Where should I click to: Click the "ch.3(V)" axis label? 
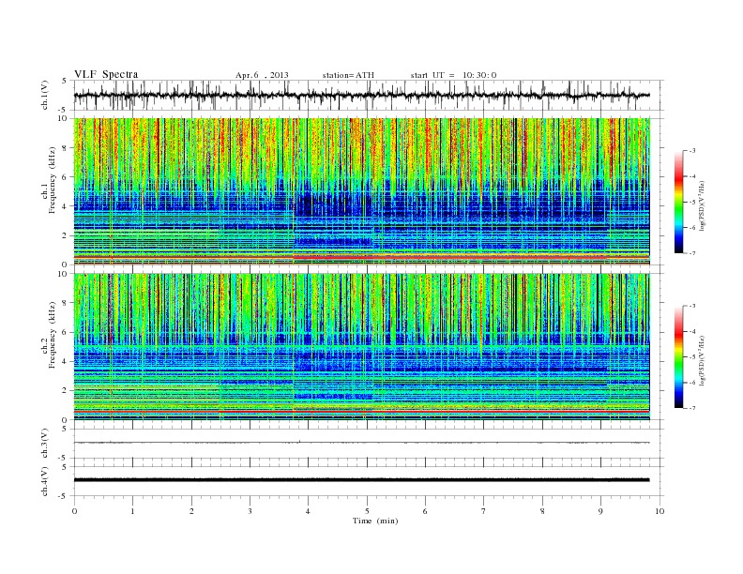[45, 444]
